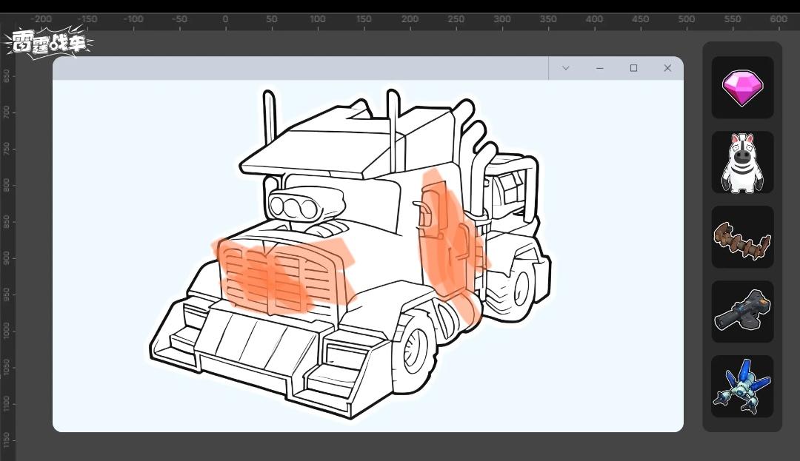The image size is (800, 461).
Task: Open the chevron dropdown in title bar
Action: (x=566, y=68)
